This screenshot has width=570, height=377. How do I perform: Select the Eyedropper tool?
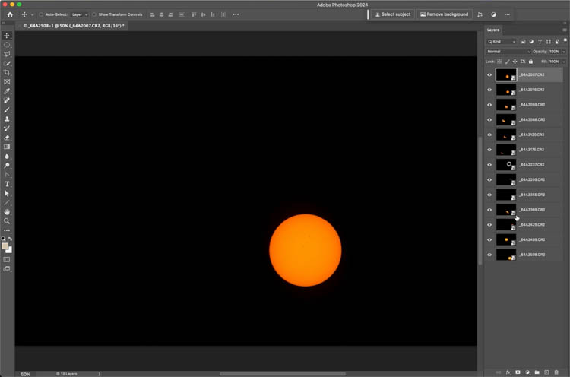[x=7, y=91]
